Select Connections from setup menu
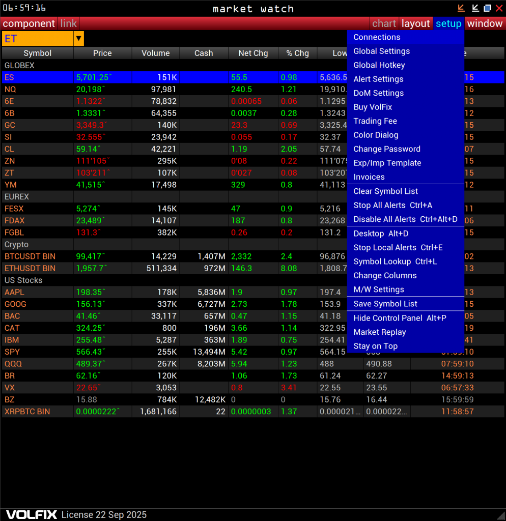 [406, 37]
